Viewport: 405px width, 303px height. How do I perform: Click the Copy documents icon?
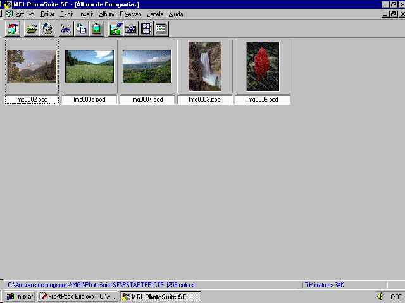82,28
